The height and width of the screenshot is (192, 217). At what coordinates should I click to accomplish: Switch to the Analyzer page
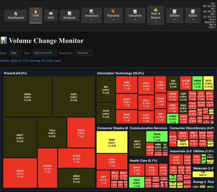tap(70, 15)
